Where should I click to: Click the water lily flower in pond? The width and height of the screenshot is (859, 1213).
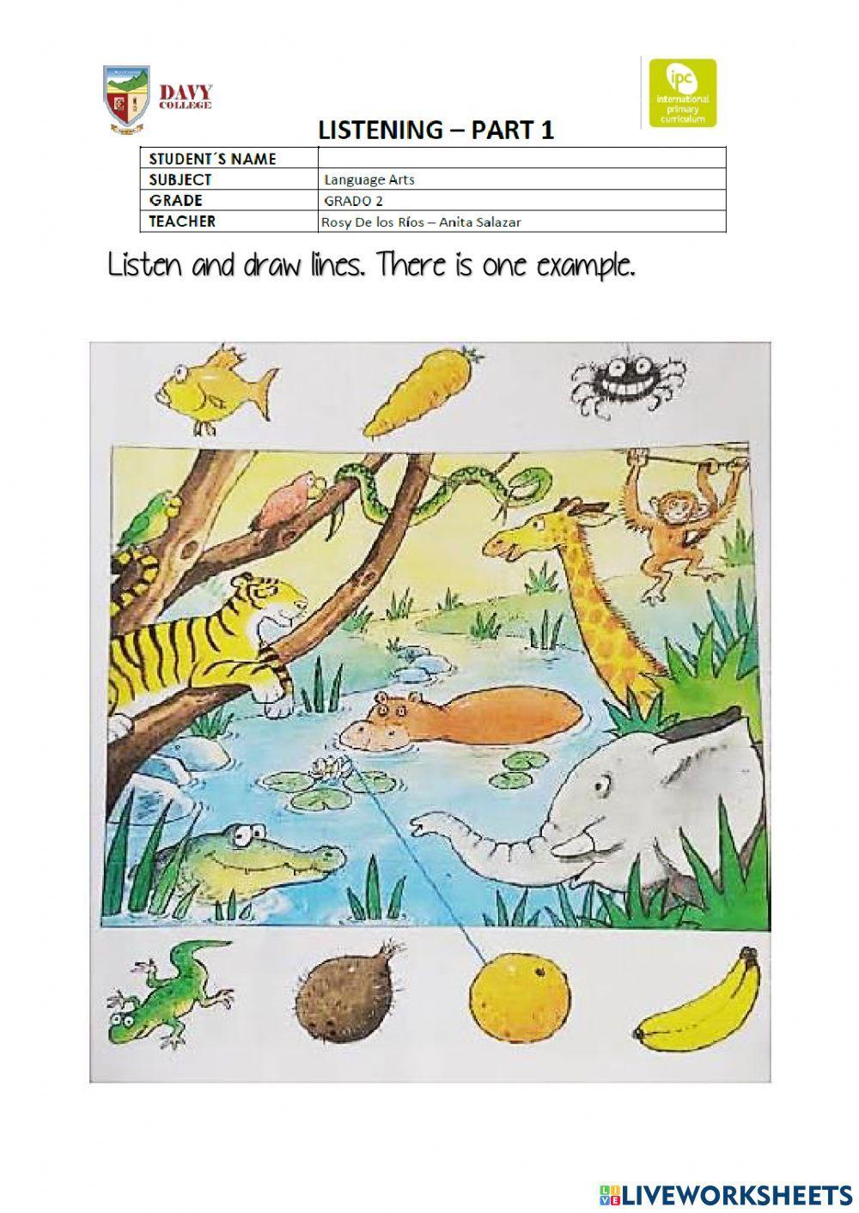coord(328,769)
